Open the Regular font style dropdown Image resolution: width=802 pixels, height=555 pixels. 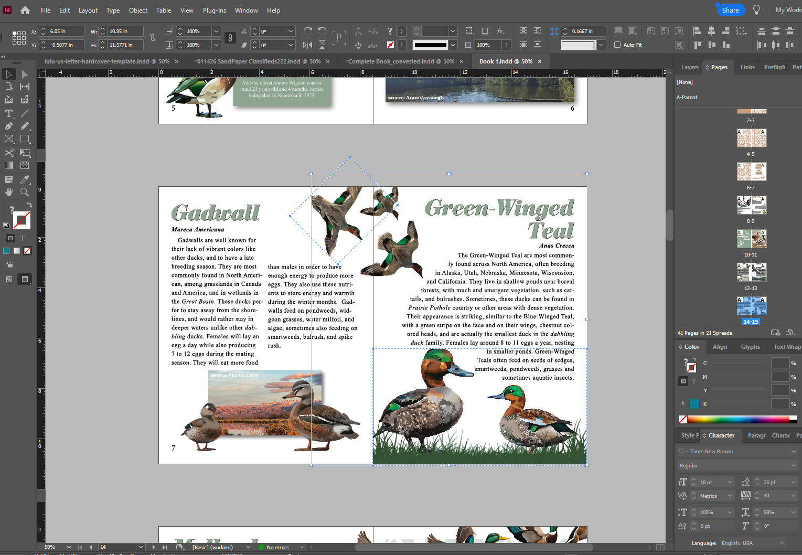click(793, 465)
